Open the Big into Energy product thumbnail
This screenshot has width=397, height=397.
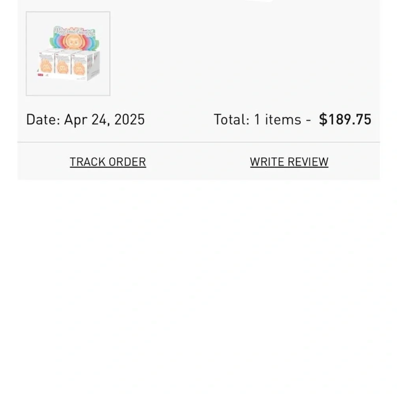[68, 54]
